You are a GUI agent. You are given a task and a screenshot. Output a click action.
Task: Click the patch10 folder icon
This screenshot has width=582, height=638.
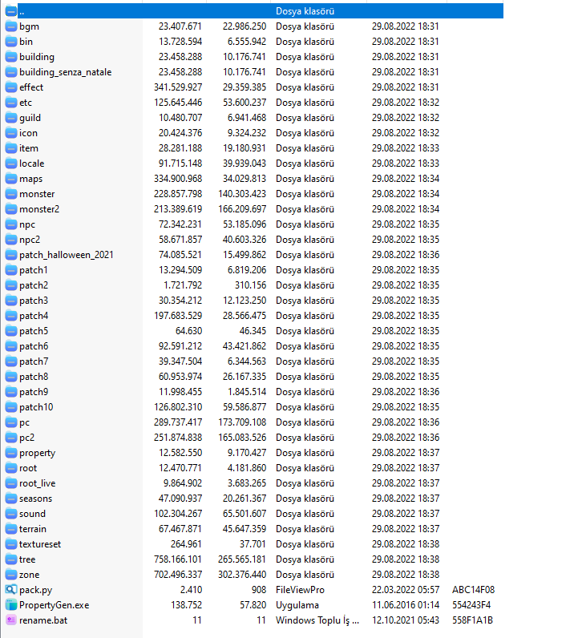[11, 407]
